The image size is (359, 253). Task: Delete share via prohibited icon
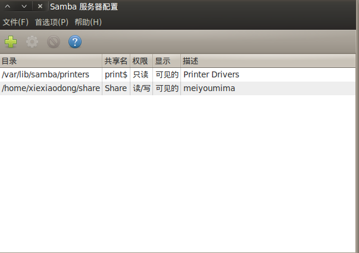(x=54, y=42)
